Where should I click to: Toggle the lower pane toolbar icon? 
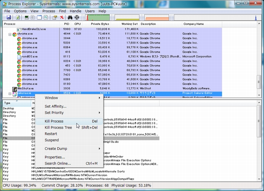pos(40,18)
